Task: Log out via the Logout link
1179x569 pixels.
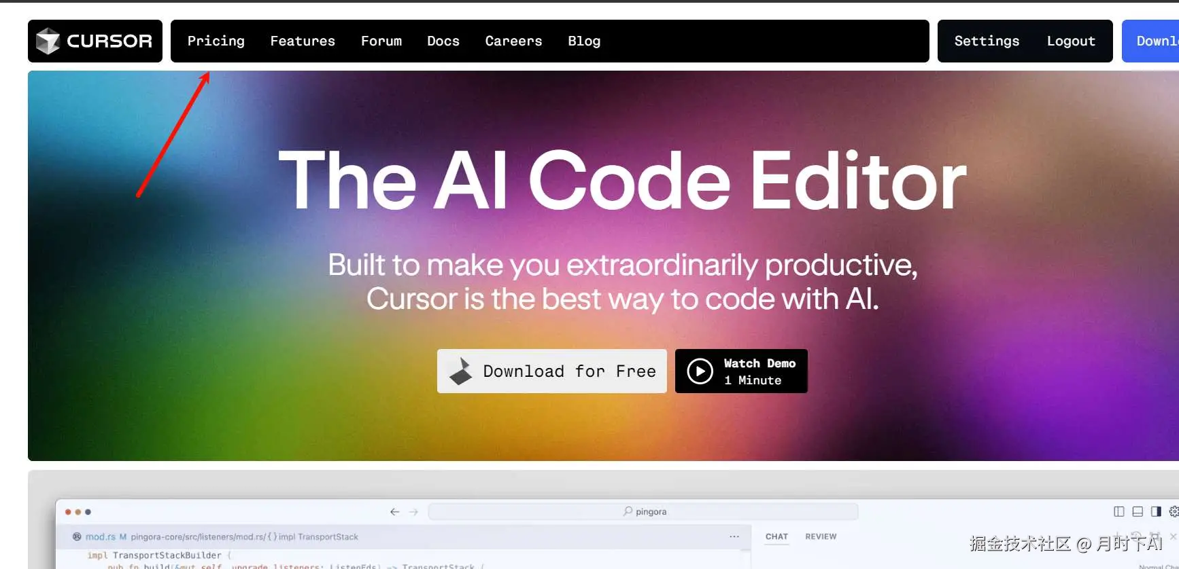Action: coord(1071,41)
